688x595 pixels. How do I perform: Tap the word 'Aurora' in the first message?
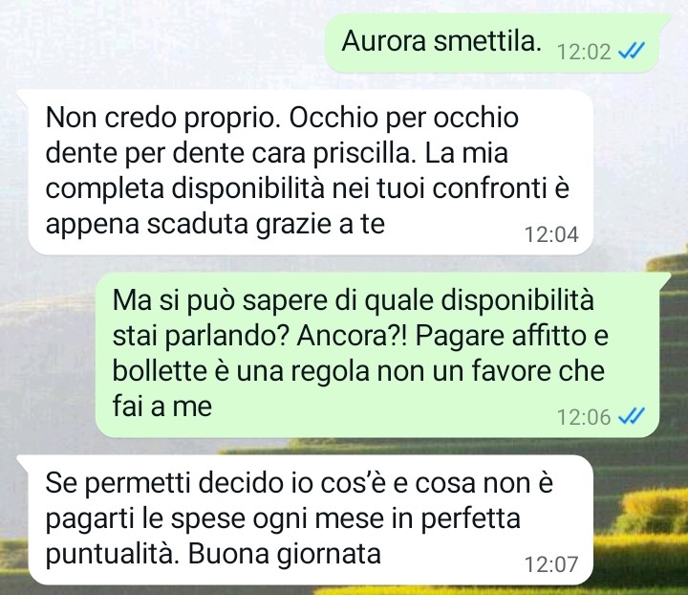point(384,41)
